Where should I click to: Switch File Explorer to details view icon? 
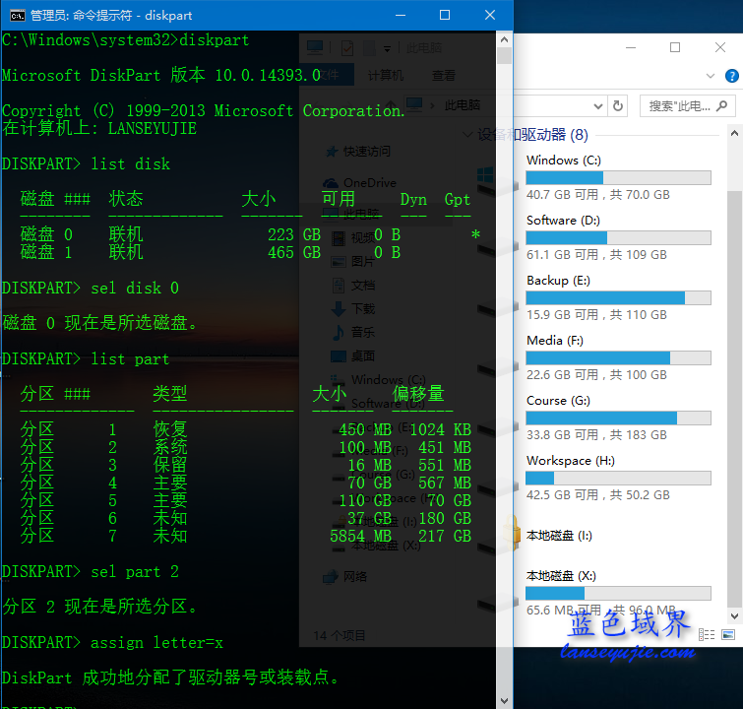pos(706,634)
